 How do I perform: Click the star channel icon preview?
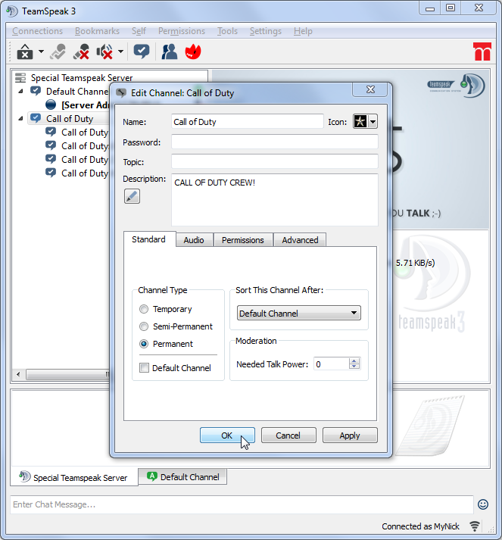pos(360,121)
